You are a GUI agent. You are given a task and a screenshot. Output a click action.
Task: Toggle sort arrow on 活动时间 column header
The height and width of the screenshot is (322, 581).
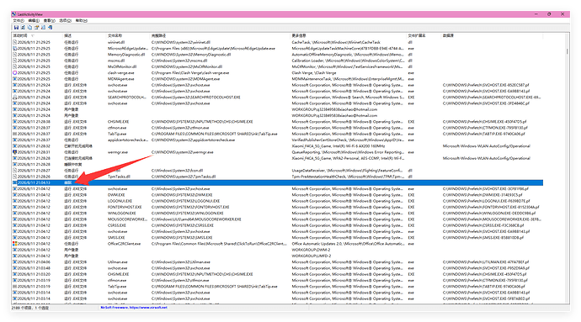click(33, 36)
